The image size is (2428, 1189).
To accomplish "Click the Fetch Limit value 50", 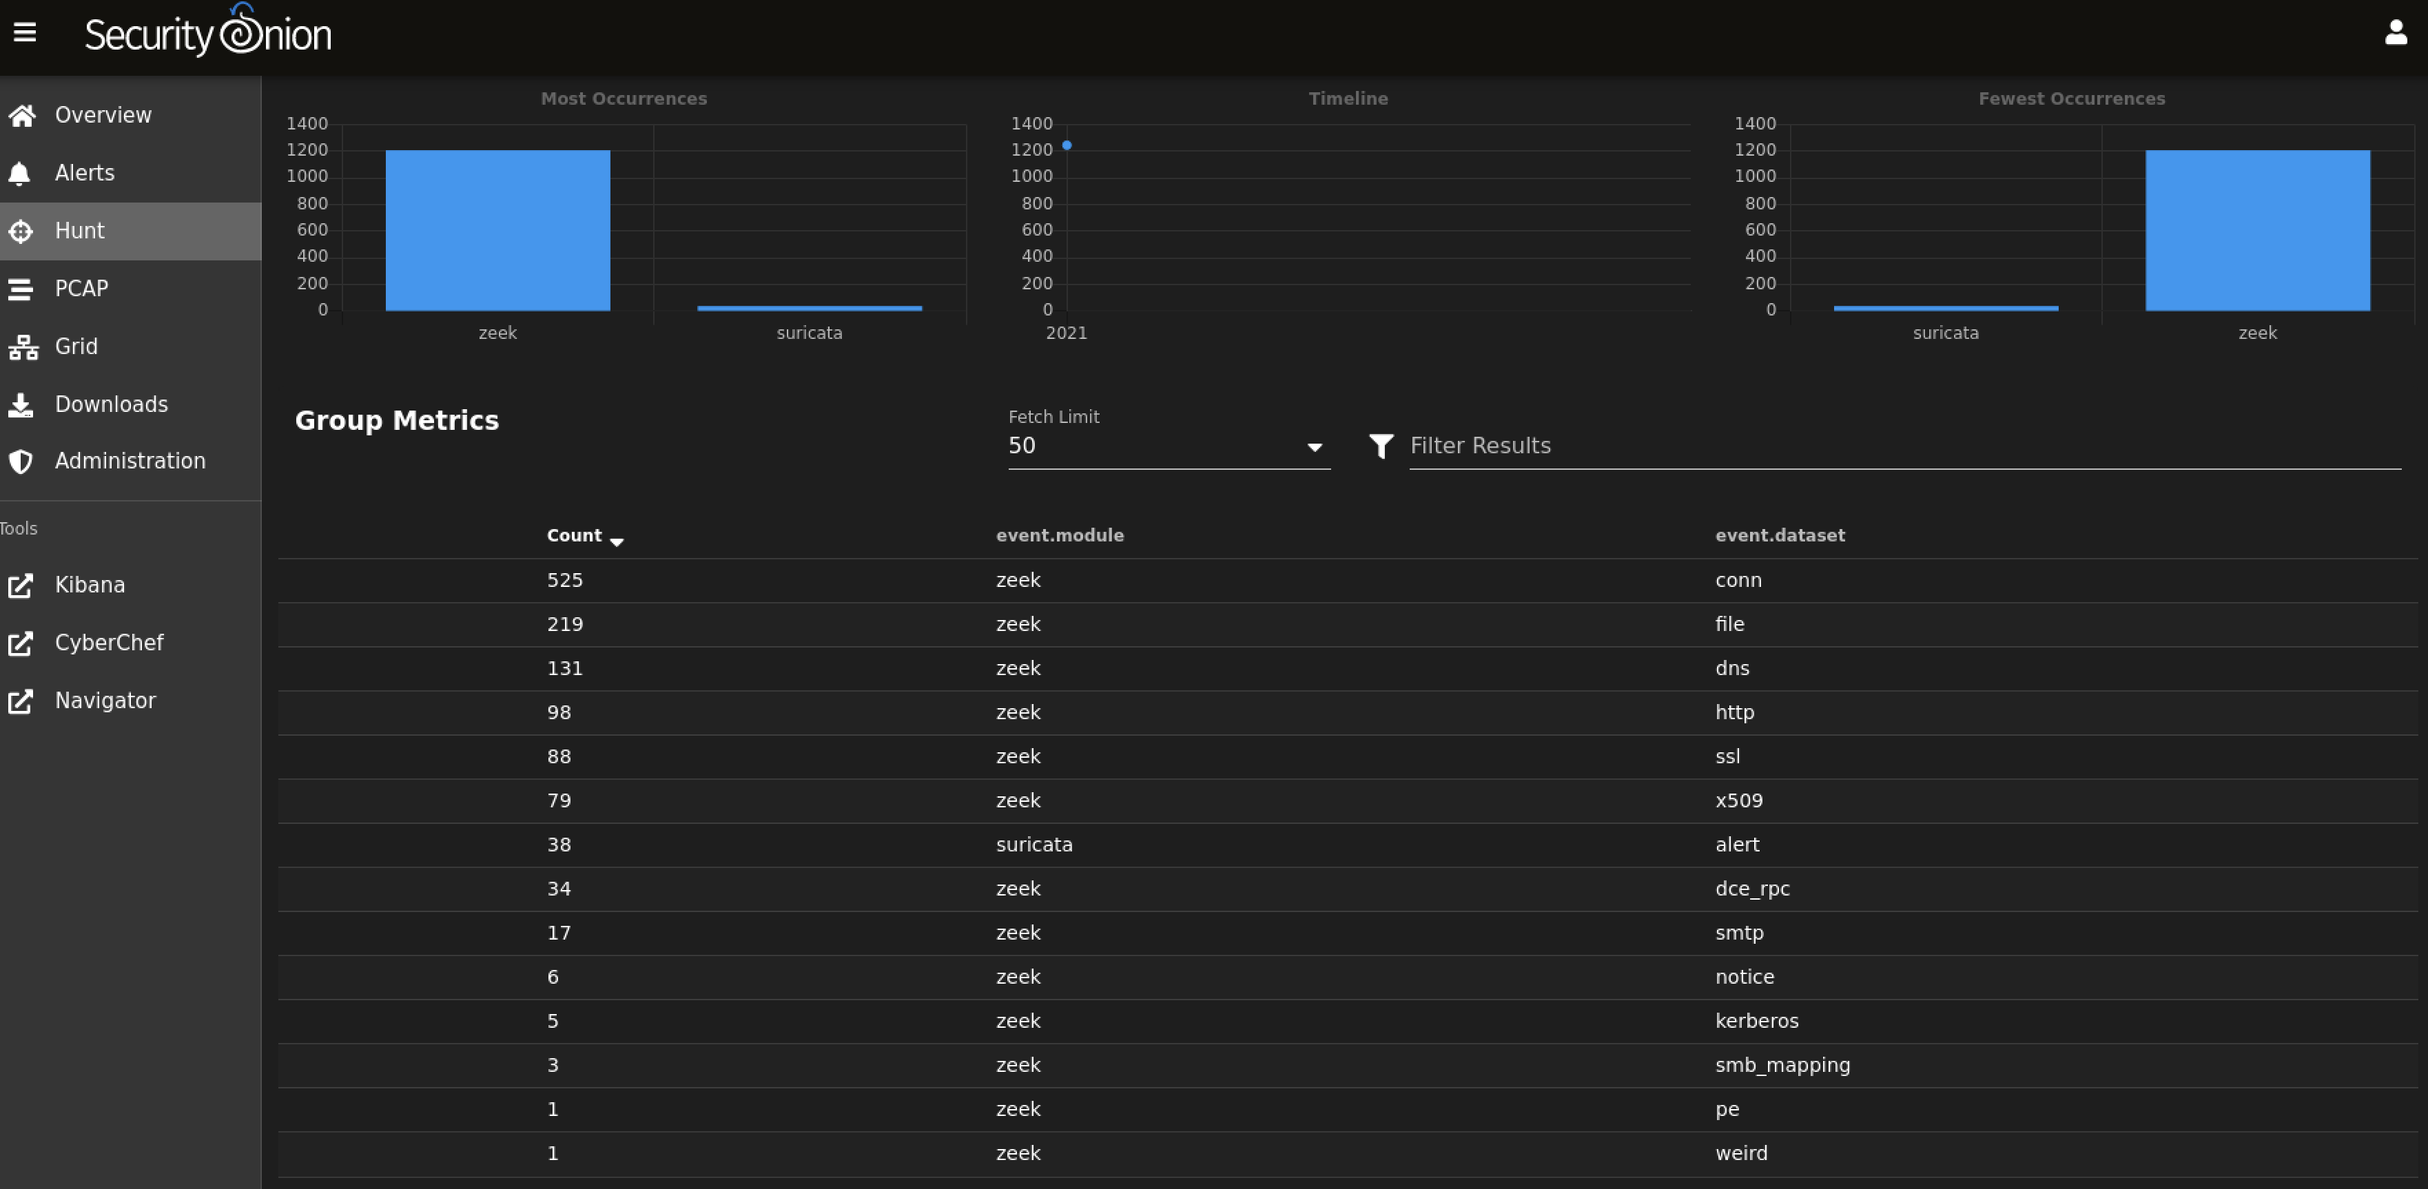I will coord(1022,446).
